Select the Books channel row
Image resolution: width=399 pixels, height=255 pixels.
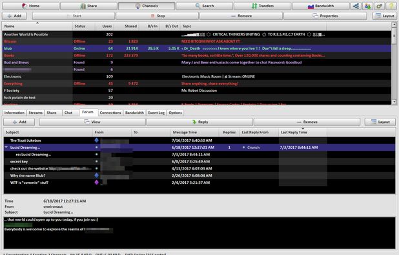197,55
